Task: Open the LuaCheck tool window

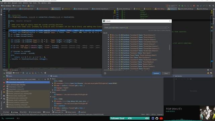Action: [82, 112]
